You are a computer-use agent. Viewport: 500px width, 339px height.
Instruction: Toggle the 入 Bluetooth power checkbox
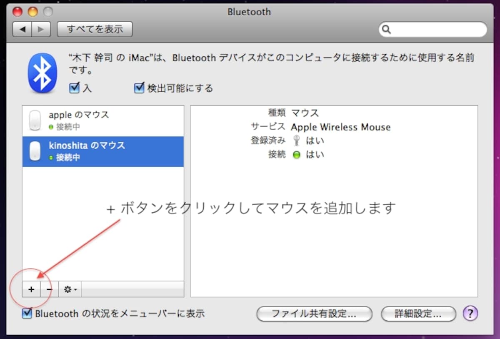(x=74, y=88)
